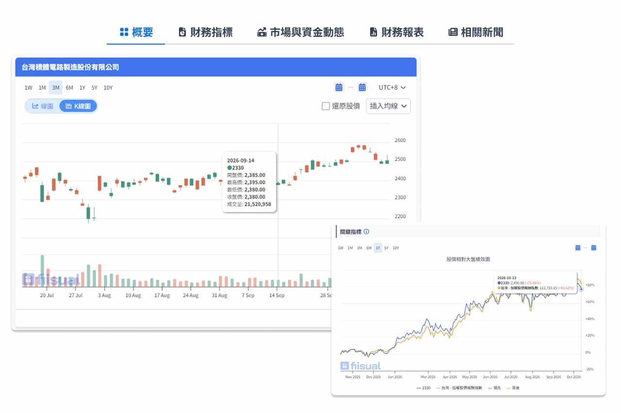Select 3M range on the K-line chart
Image resolution: width=621 pixels, height=413 pixels.
[56, 88]
